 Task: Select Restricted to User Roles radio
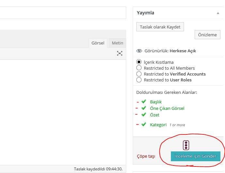click(x=139, y=80)
